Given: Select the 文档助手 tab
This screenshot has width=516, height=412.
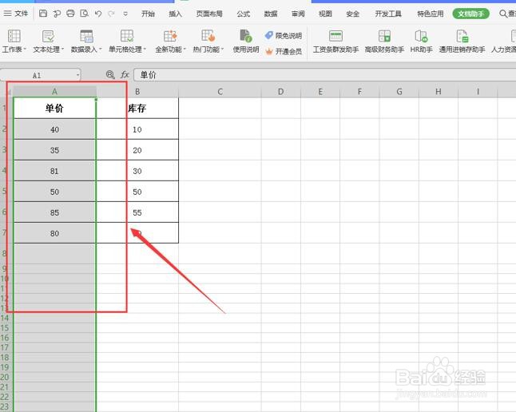Looking at the screenshot, I should click(471, 14).
